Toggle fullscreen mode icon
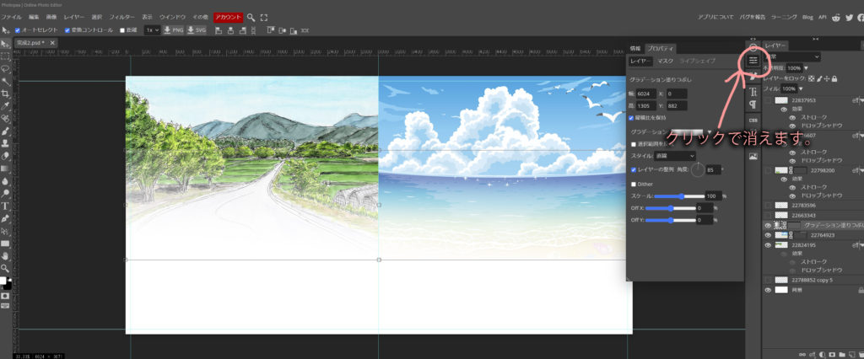This screenshot has width=864, height=359. [x=264, y=17]
